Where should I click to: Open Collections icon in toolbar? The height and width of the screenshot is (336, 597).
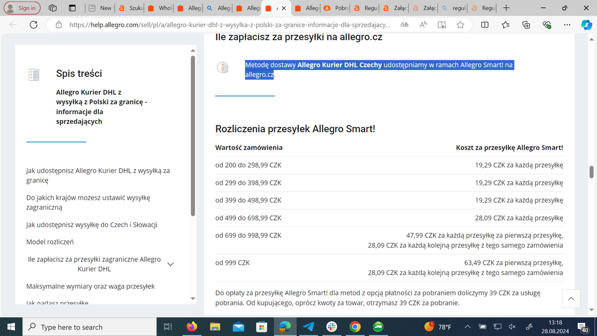526,25
